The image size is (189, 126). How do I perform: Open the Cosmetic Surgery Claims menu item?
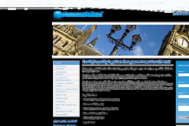pyautogui.click(x=66, y=85)
